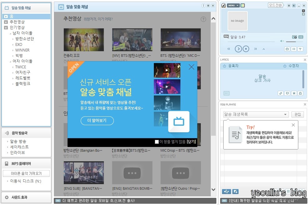Click 아이폰 음악 가져오기 button
This screenshot has height=205, width=308.
tap(26, 173)
